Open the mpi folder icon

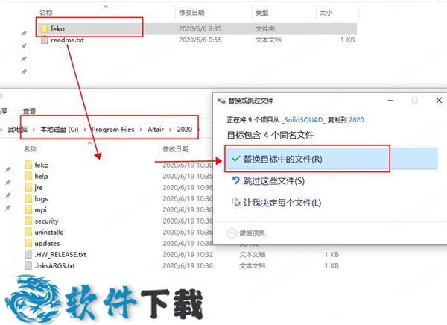28,209
